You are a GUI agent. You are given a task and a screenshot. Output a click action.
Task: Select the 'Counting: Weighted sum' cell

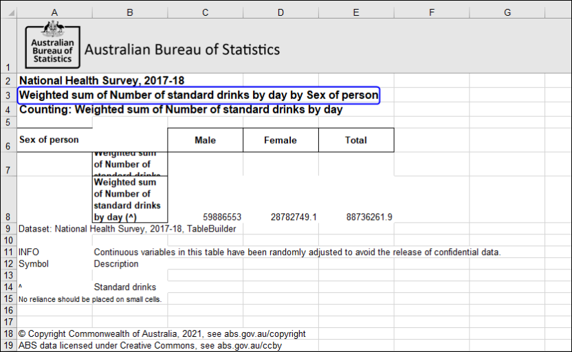(181, 109)
